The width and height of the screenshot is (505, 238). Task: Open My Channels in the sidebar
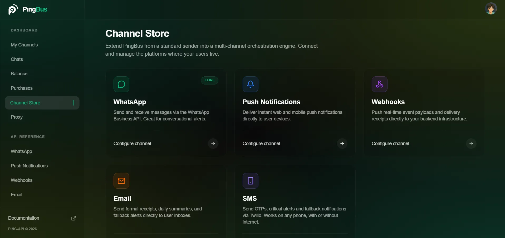(x=24, y=45)
